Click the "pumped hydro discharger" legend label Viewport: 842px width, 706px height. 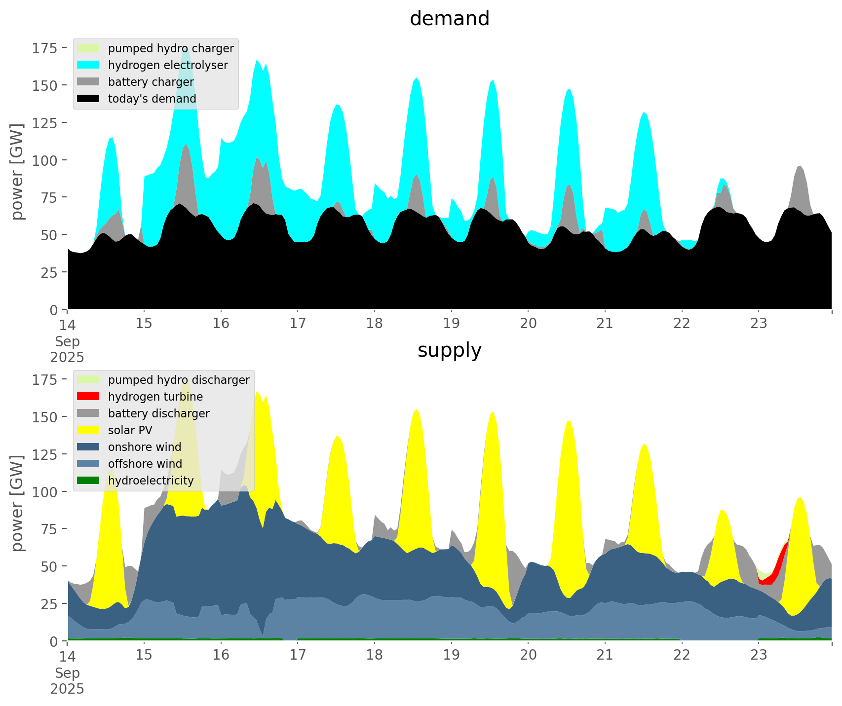click(x=179, y=380)
